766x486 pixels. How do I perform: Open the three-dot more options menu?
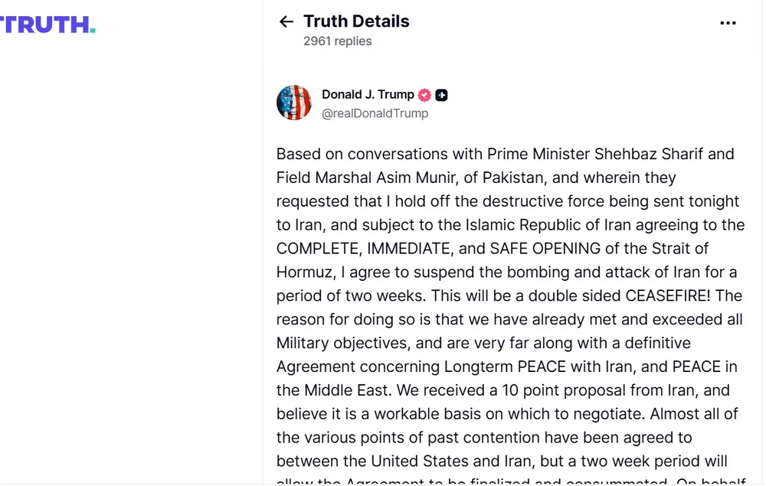[x=728, y=23]
